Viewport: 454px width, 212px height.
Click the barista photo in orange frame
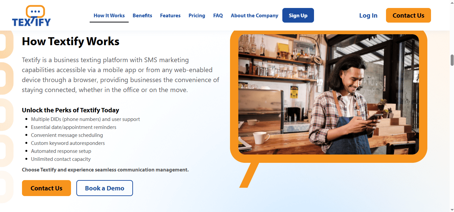tap(328, 94)
